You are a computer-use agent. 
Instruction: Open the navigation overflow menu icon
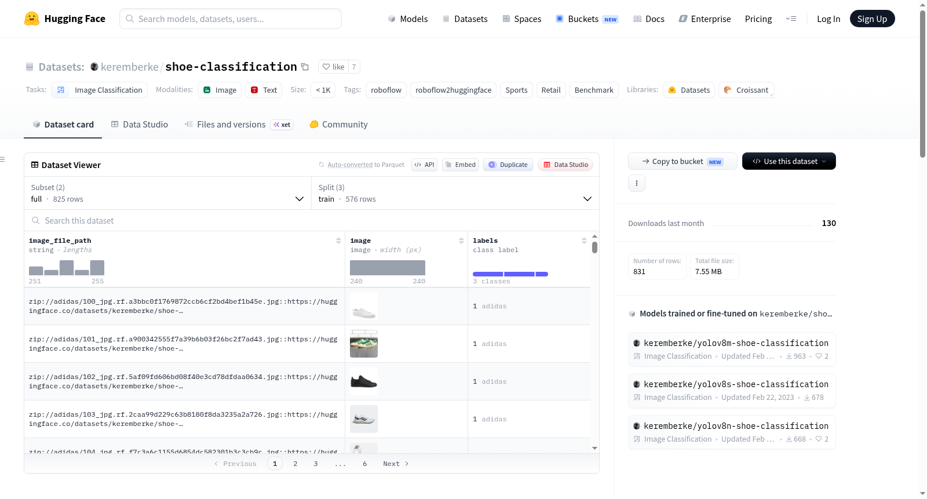tap(791, 19)
